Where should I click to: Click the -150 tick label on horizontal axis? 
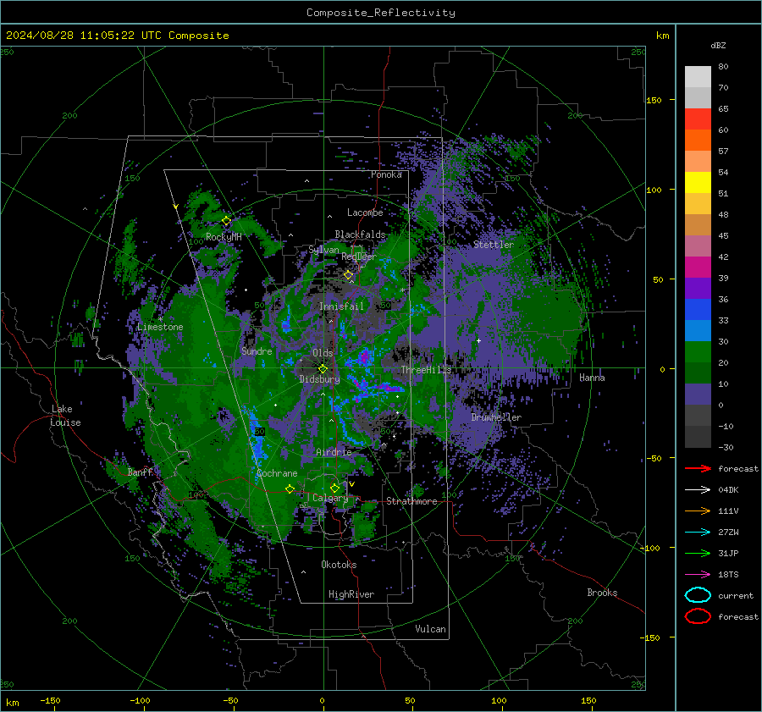coord(50,701)
